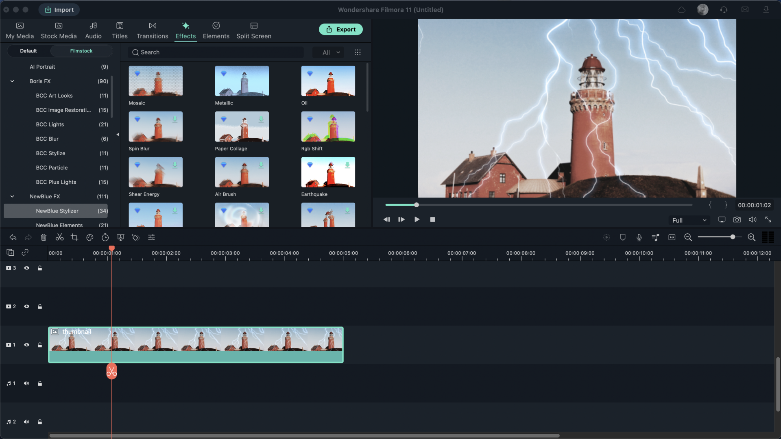Hide video track 3 with eye icon
Screen dimensions: 781x439
point(26,268)
